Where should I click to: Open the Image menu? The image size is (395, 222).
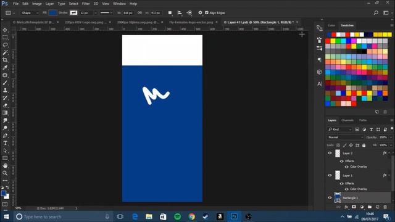click(x=37, y=4)
